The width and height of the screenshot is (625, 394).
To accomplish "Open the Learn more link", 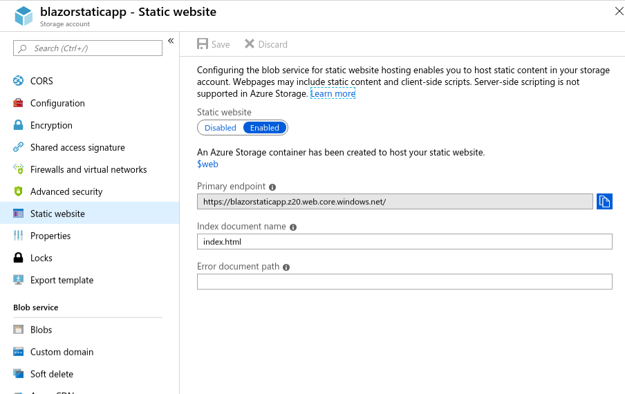I will [333, 93].
